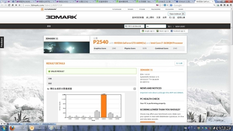The image size is (233, 131).
Task: Click the blue help icon in system tray
Action: (x=189, y=128)
